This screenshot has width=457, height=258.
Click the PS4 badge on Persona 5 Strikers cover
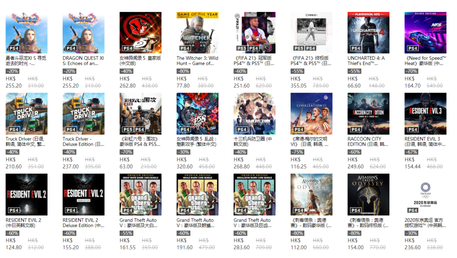(x=185, y=129)
